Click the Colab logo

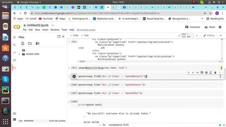pos(17,27)
